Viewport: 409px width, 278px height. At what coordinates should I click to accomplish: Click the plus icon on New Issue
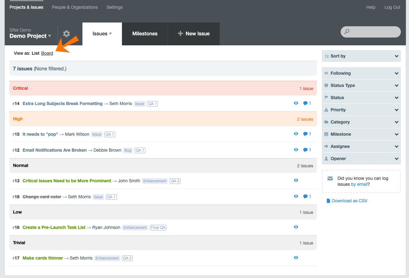click(180, 33)
